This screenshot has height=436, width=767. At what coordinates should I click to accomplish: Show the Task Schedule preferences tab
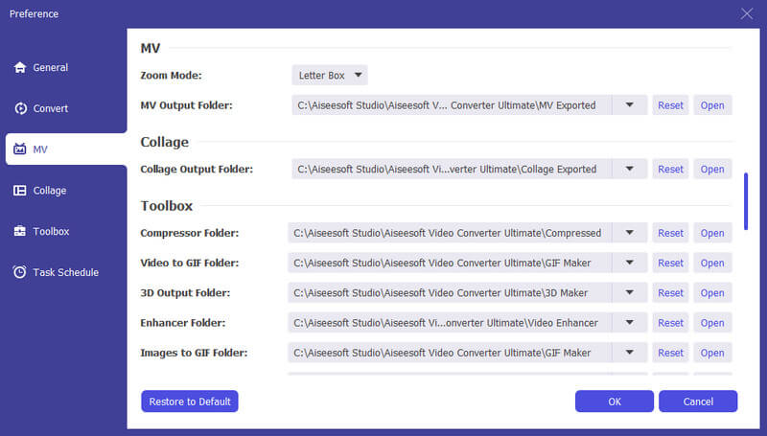63,272
